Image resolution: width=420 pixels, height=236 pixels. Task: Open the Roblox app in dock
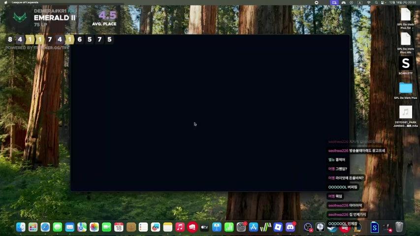point(278,227)
